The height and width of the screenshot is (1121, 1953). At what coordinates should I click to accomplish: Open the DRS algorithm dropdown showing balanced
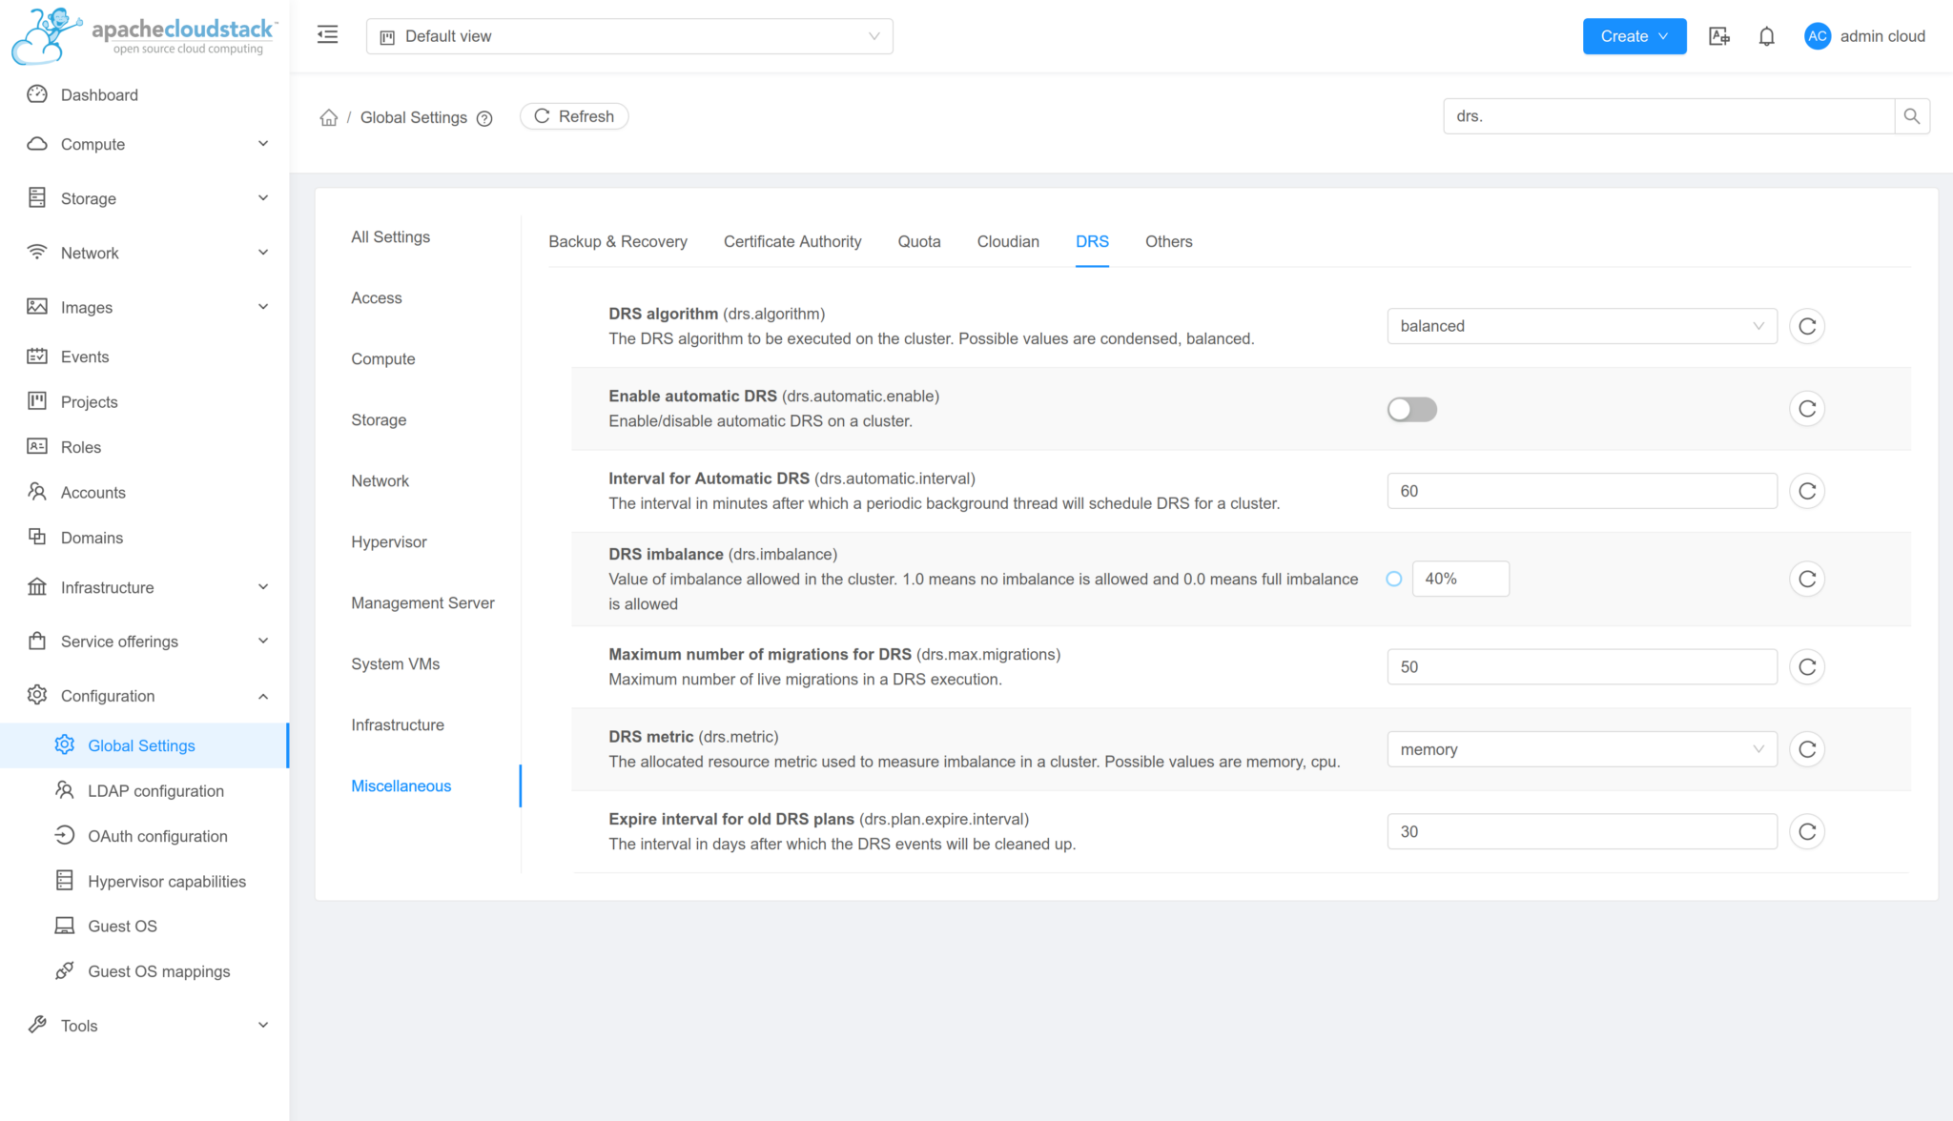[x=1581, y=325]
